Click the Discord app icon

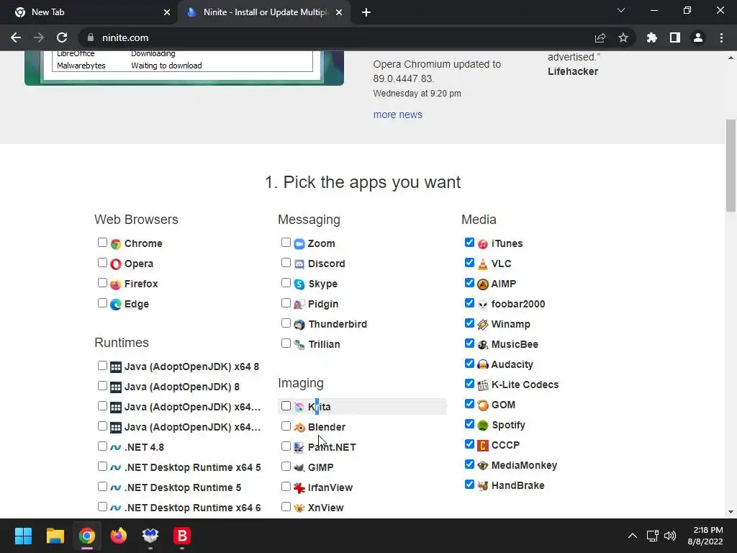click(299, 264)
